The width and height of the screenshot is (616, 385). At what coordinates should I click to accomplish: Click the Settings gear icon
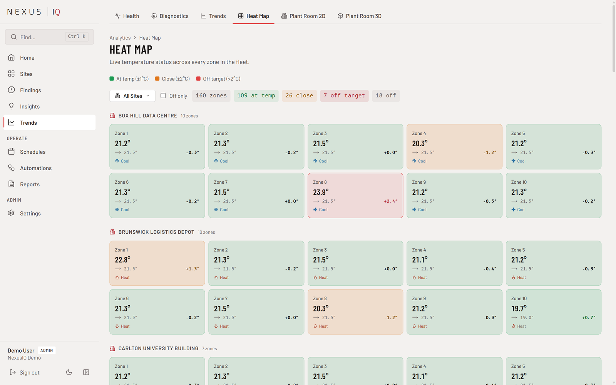[12, 213]
